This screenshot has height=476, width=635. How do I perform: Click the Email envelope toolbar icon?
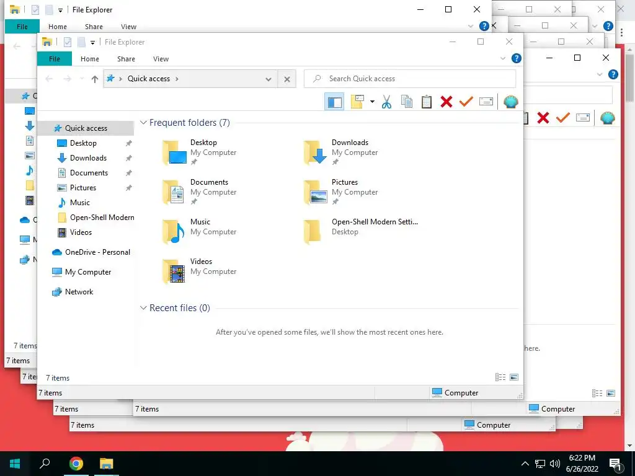pyautogui.click(x=486, y=102)
